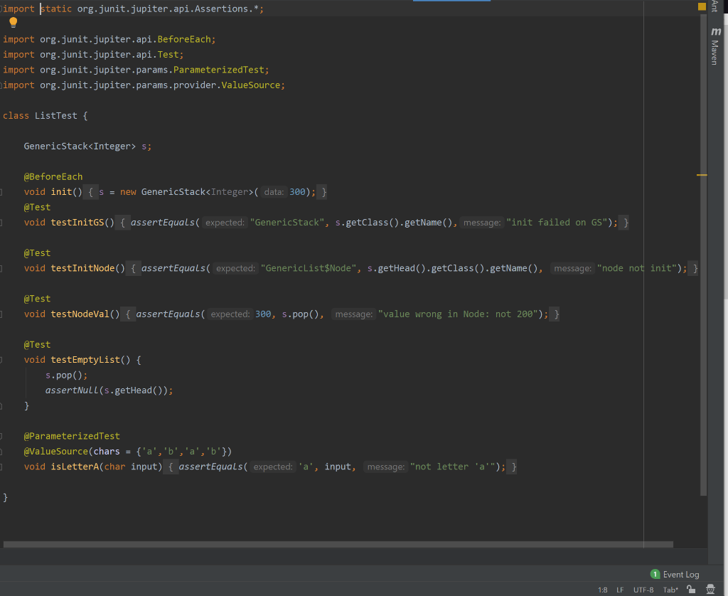Run testInitNode using its gutter marker
The image size is (728, 596).
coord(2,268)
